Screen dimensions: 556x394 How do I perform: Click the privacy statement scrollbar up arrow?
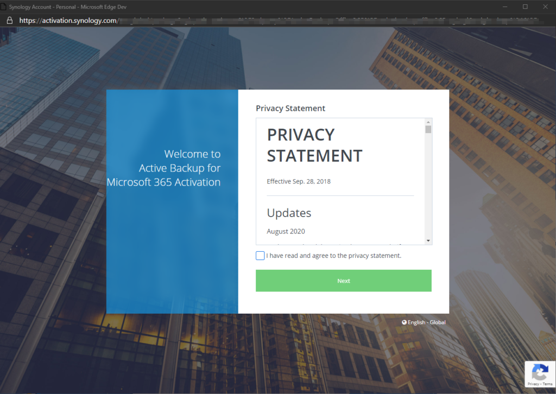click(x=428, y=122)
